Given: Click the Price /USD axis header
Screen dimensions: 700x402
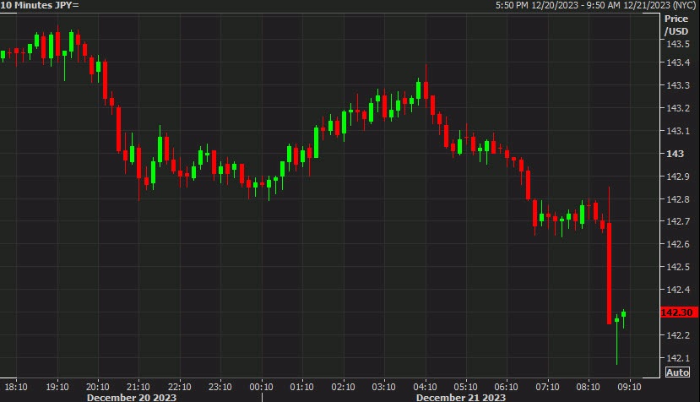Looking at the screenshot, I should 677,24.
